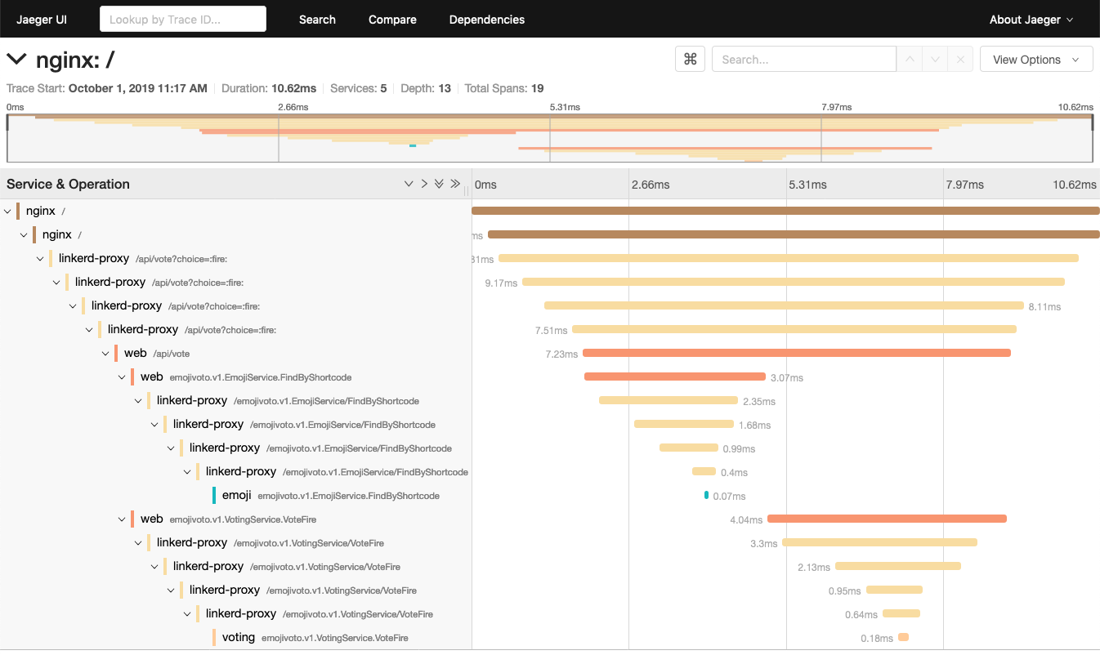This screenshot has height=655, width=1100.
Task: Open the Compare page
Action: tap(392, 20)
